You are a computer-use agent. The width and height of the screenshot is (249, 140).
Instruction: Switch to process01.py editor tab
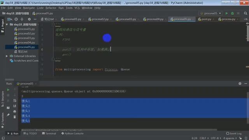coord(73,19)
